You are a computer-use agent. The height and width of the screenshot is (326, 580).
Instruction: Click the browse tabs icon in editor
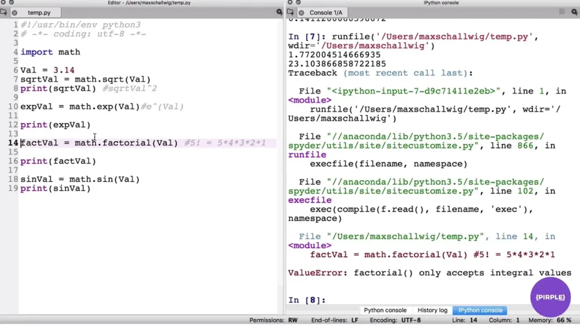pyautogui.click(x=5, y=12)
